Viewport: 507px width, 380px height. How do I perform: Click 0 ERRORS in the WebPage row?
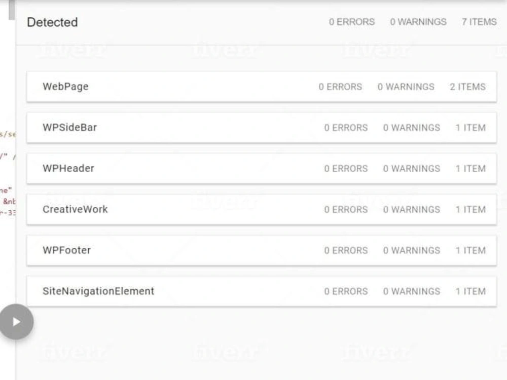point(340,87)
